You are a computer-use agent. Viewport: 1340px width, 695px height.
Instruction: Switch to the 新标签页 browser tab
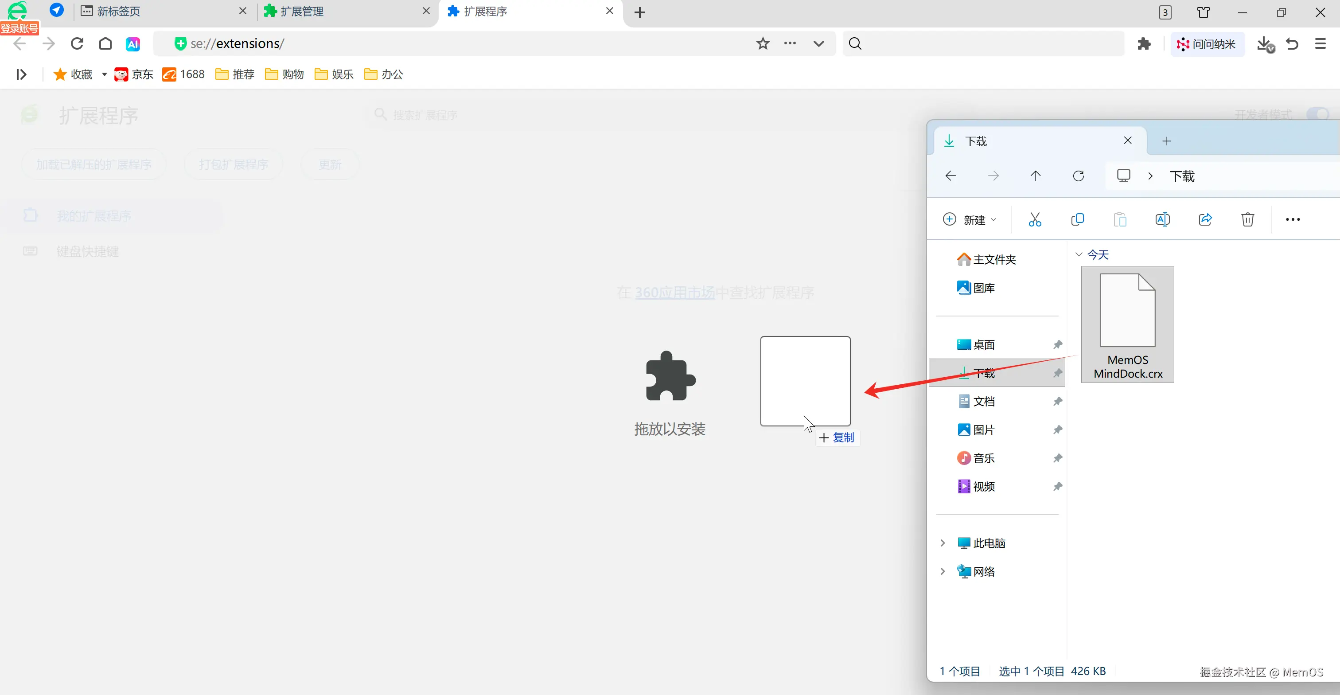[119, 12]
